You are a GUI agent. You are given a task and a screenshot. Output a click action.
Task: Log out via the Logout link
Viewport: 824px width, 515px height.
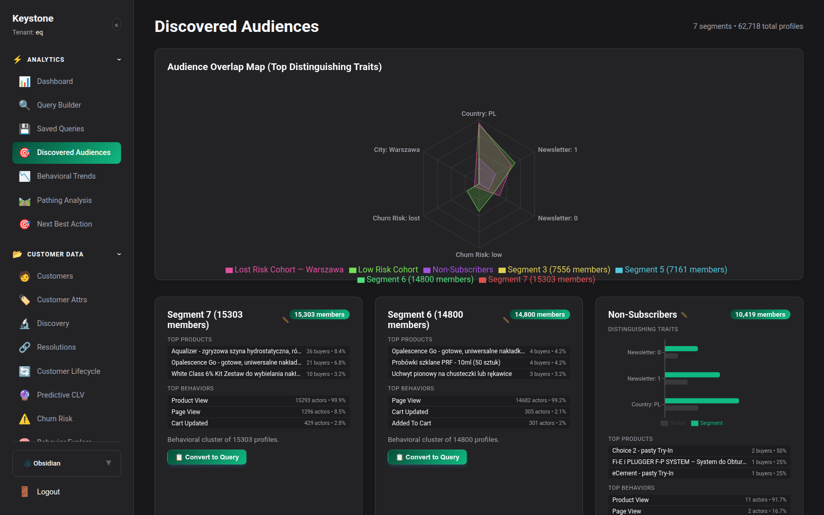pos(48,492)
